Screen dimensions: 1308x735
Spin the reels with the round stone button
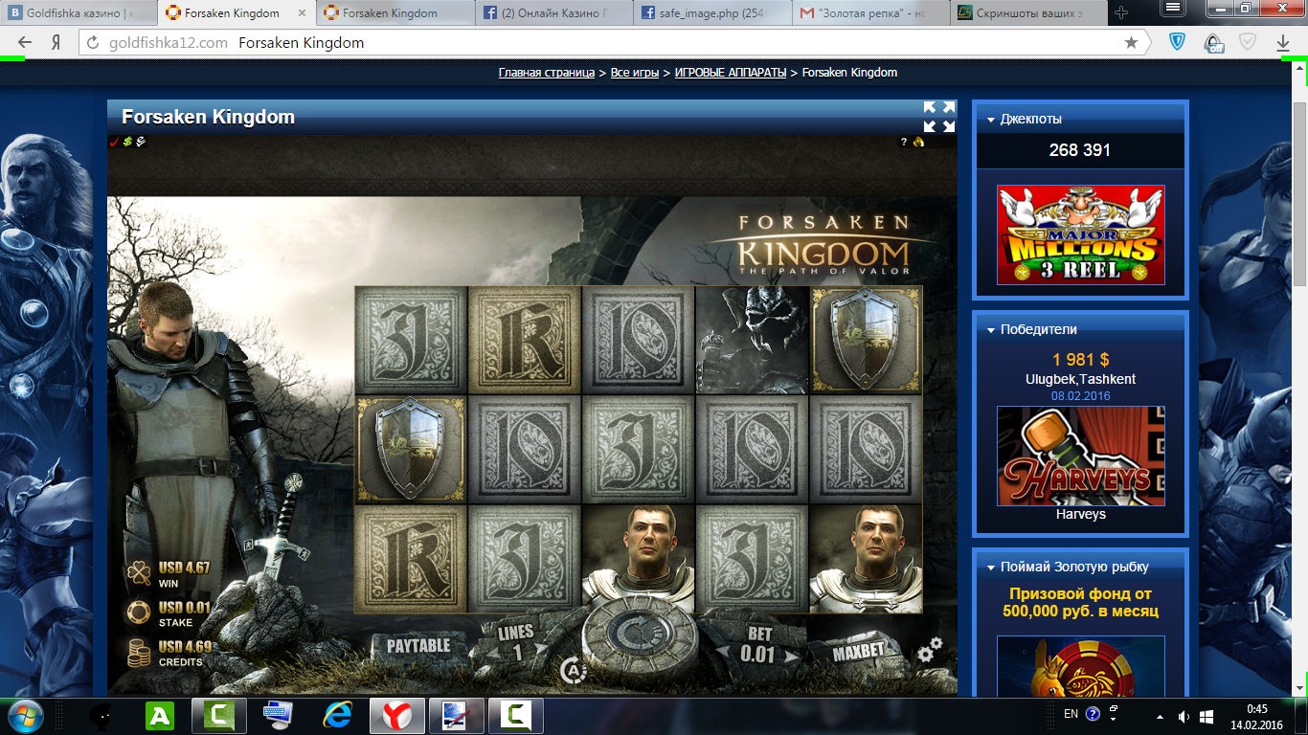(640, 639)
